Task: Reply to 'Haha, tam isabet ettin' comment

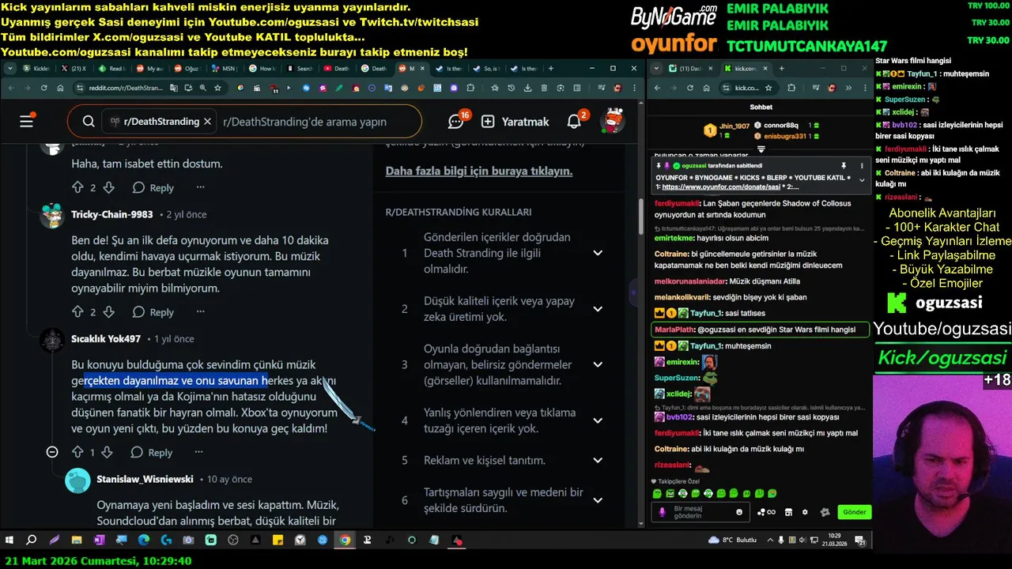Action: [x=153, y=187]
